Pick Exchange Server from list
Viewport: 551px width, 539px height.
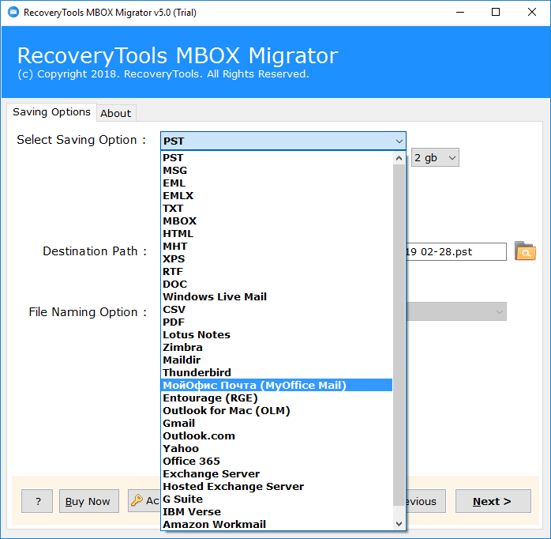(x=277, y=474)
